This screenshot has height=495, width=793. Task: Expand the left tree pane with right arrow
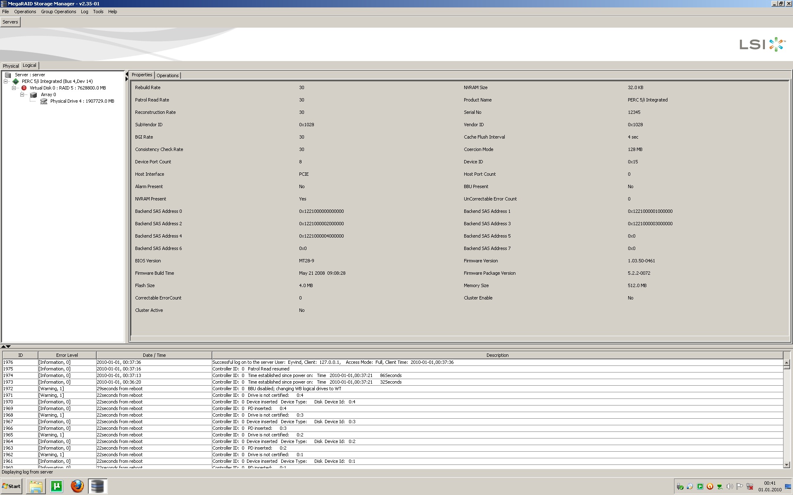(127, 79)
